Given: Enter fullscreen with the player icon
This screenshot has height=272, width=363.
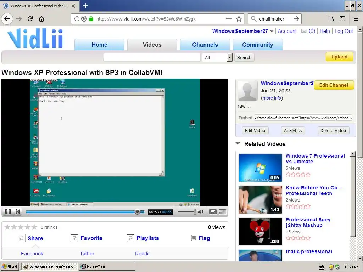Looking at the screenshot, I should tap(223, 212).
